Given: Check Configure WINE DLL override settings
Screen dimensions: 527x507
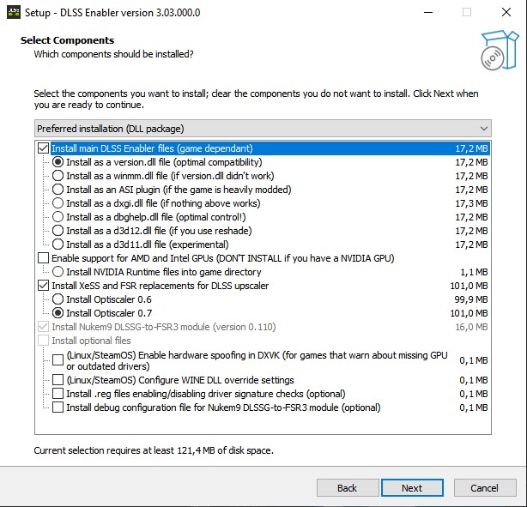Looking at the screenshot, I should pos(58,380).
